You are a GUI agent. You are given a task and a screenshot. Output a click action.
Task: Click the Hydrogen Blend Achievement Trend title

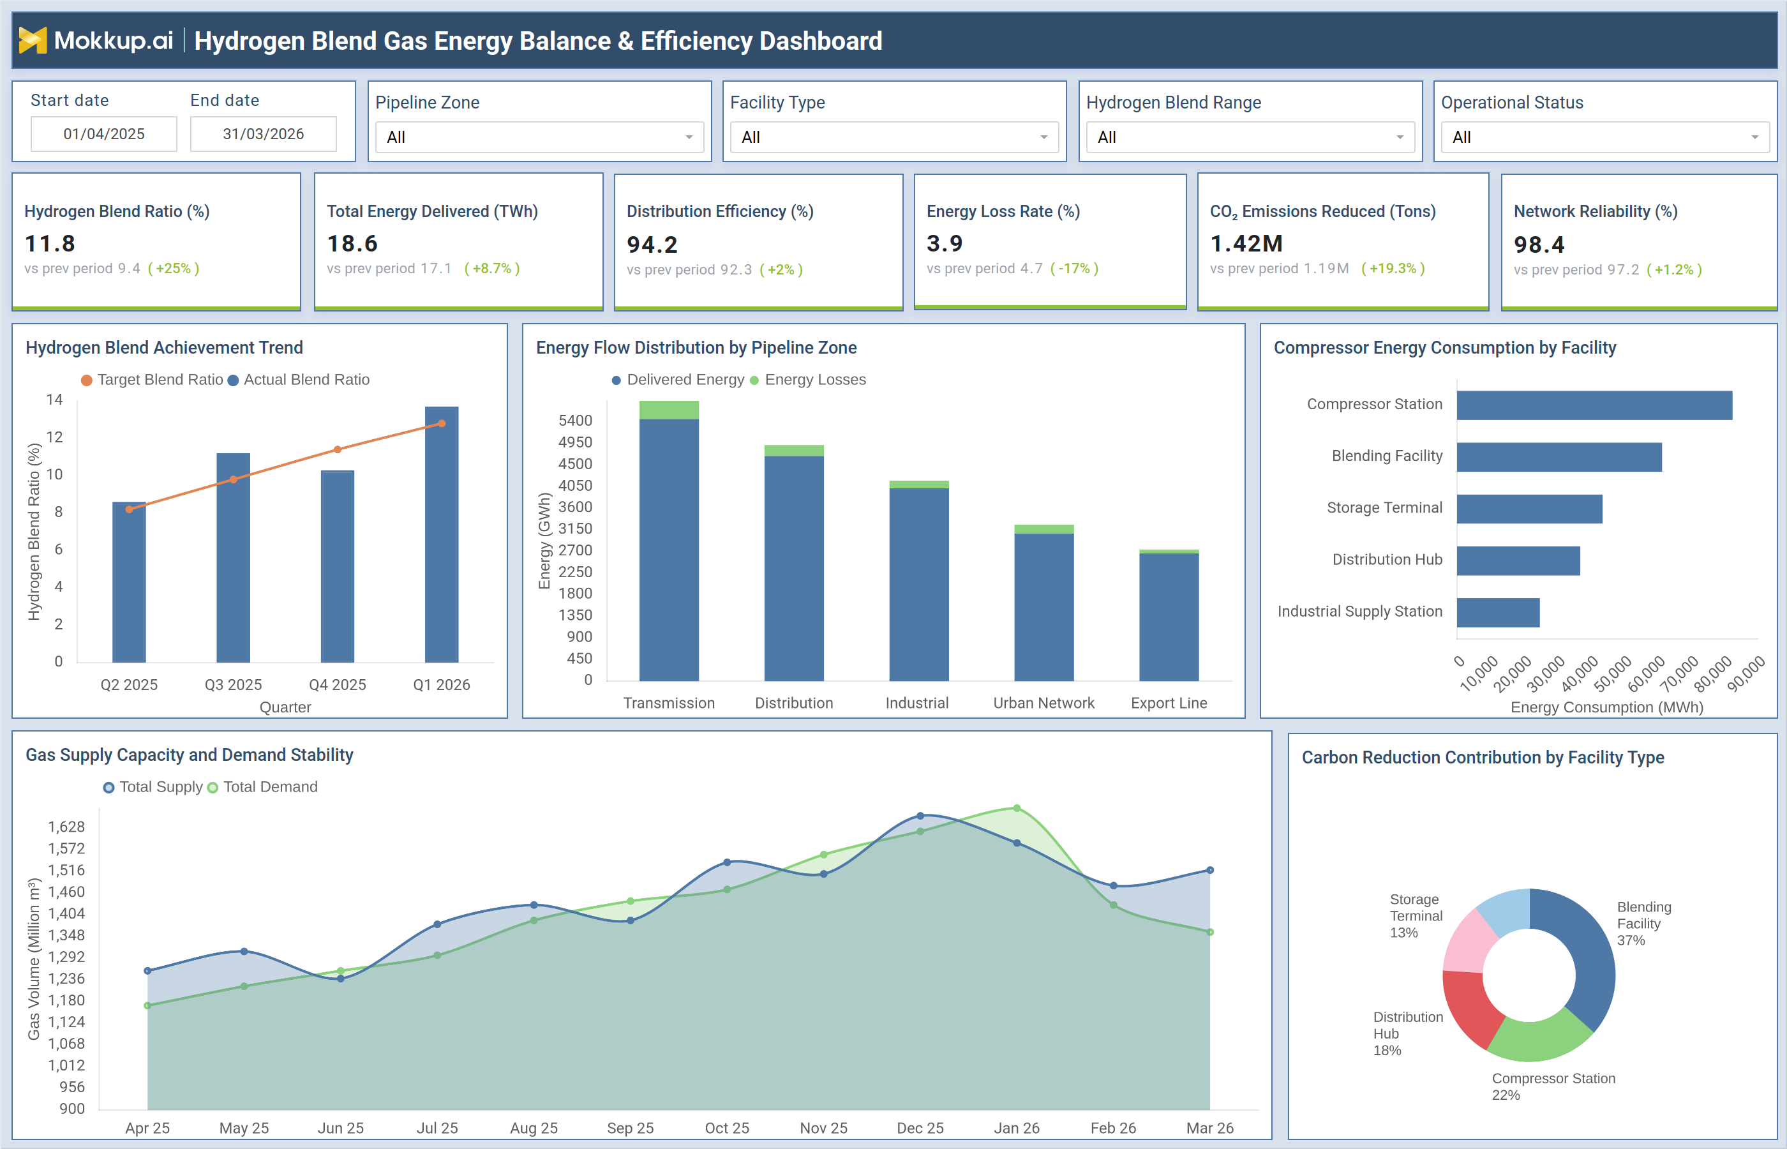click(x=164, y=348)
